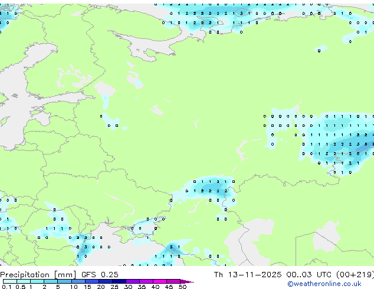Select the 2–5 mm legend color

click(x=51, y=281)
